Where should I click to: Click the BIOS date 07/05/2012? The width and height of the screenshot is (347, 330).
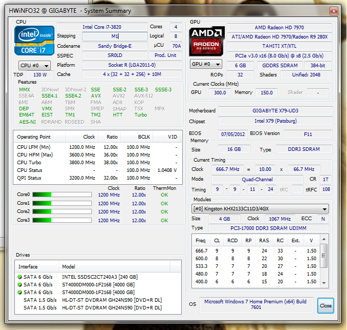(233, 134)
